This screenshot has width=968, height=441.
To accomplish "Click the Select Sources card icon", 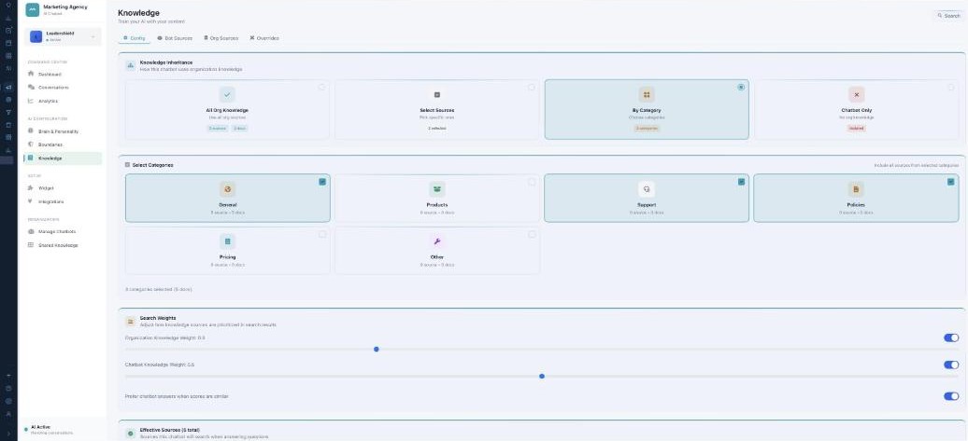I will click(437, 94).
